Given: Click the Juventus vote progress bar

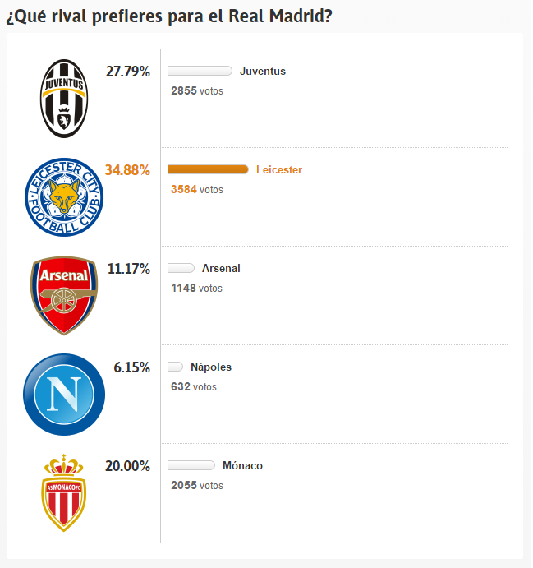Looking at the screenshot, I should [x=200, y=71].
